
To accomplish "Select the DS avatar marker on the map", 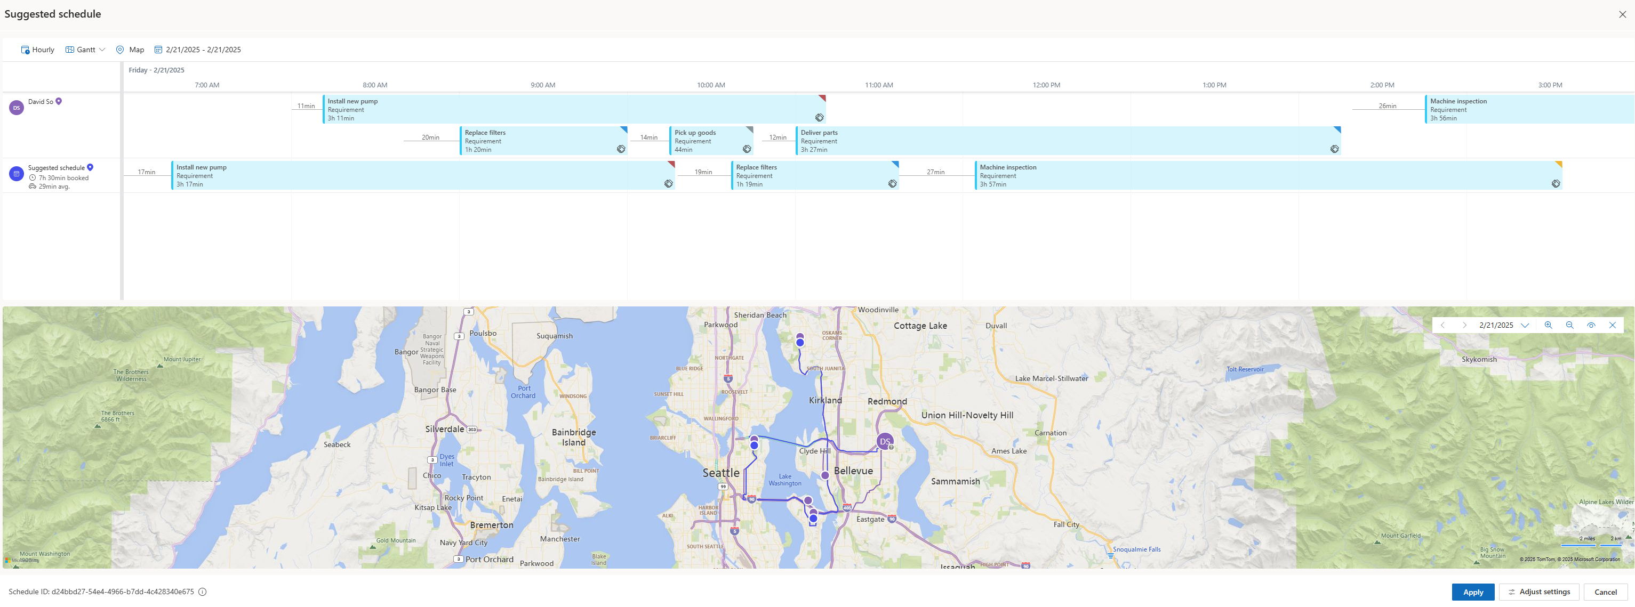I will (x=885, y=441).
